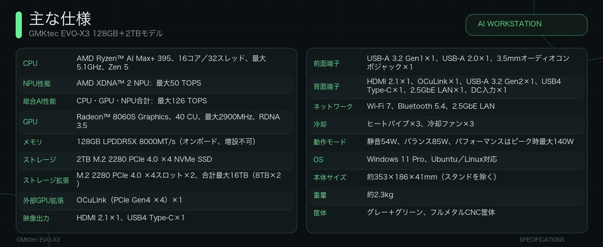Select the メモリ specification row
Viewport: 603px width, 247px height.
157,142
